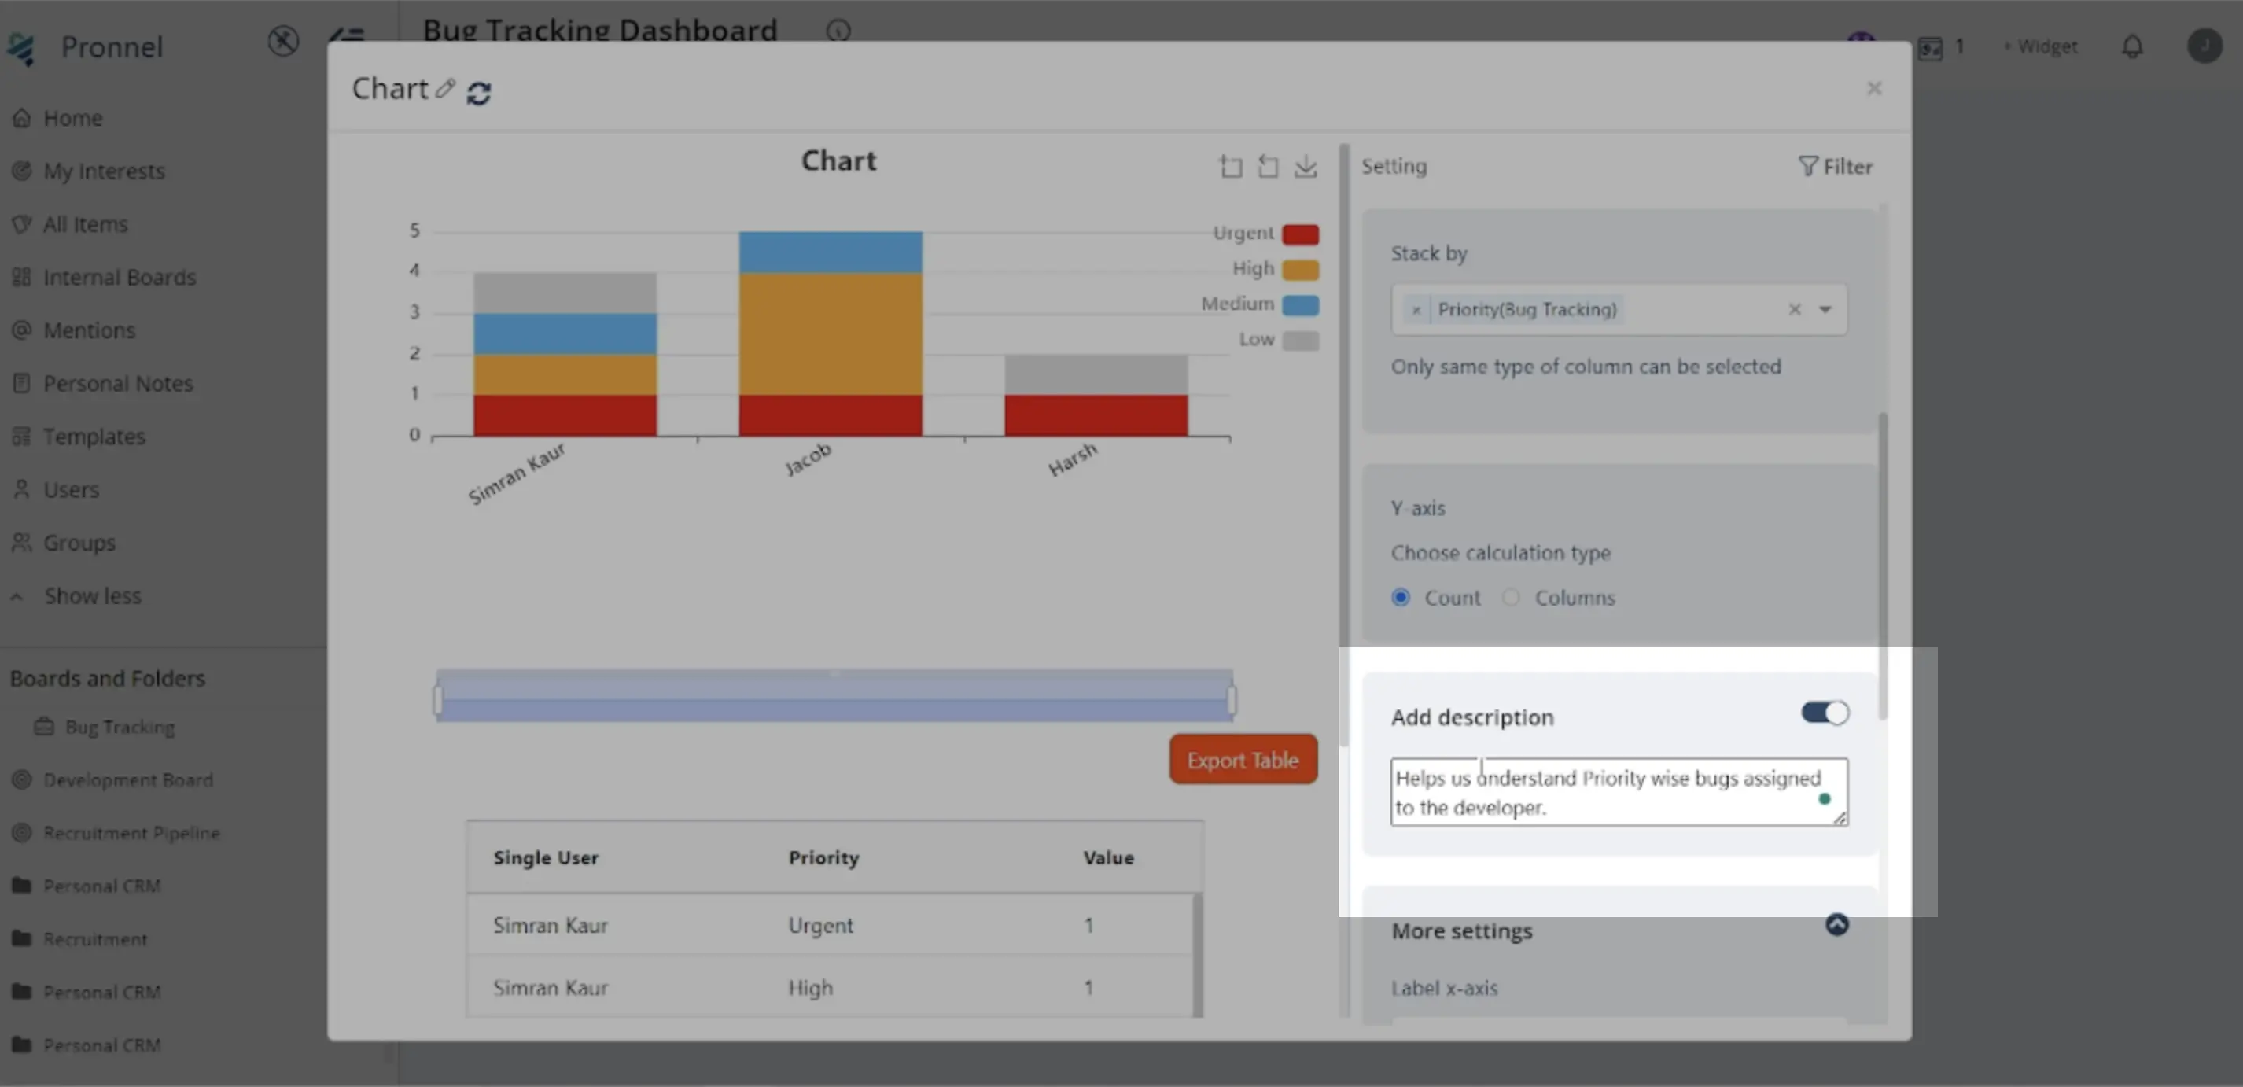Viewport: 2243px width, 1087px height.
Task: Open Personal Notes
Action: pos(103,384)
